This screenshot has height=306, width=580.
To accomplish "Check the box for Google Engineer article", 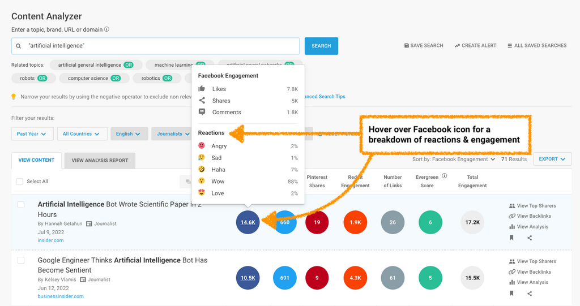I will coord(21,260).
